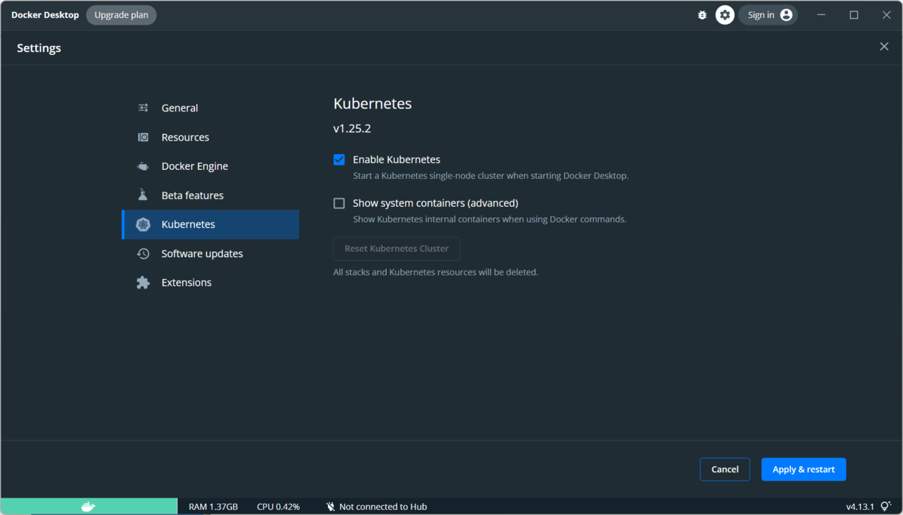Click the Docker Desktop title text
This screenshot has height=515, width=903.
pos(45,15)
